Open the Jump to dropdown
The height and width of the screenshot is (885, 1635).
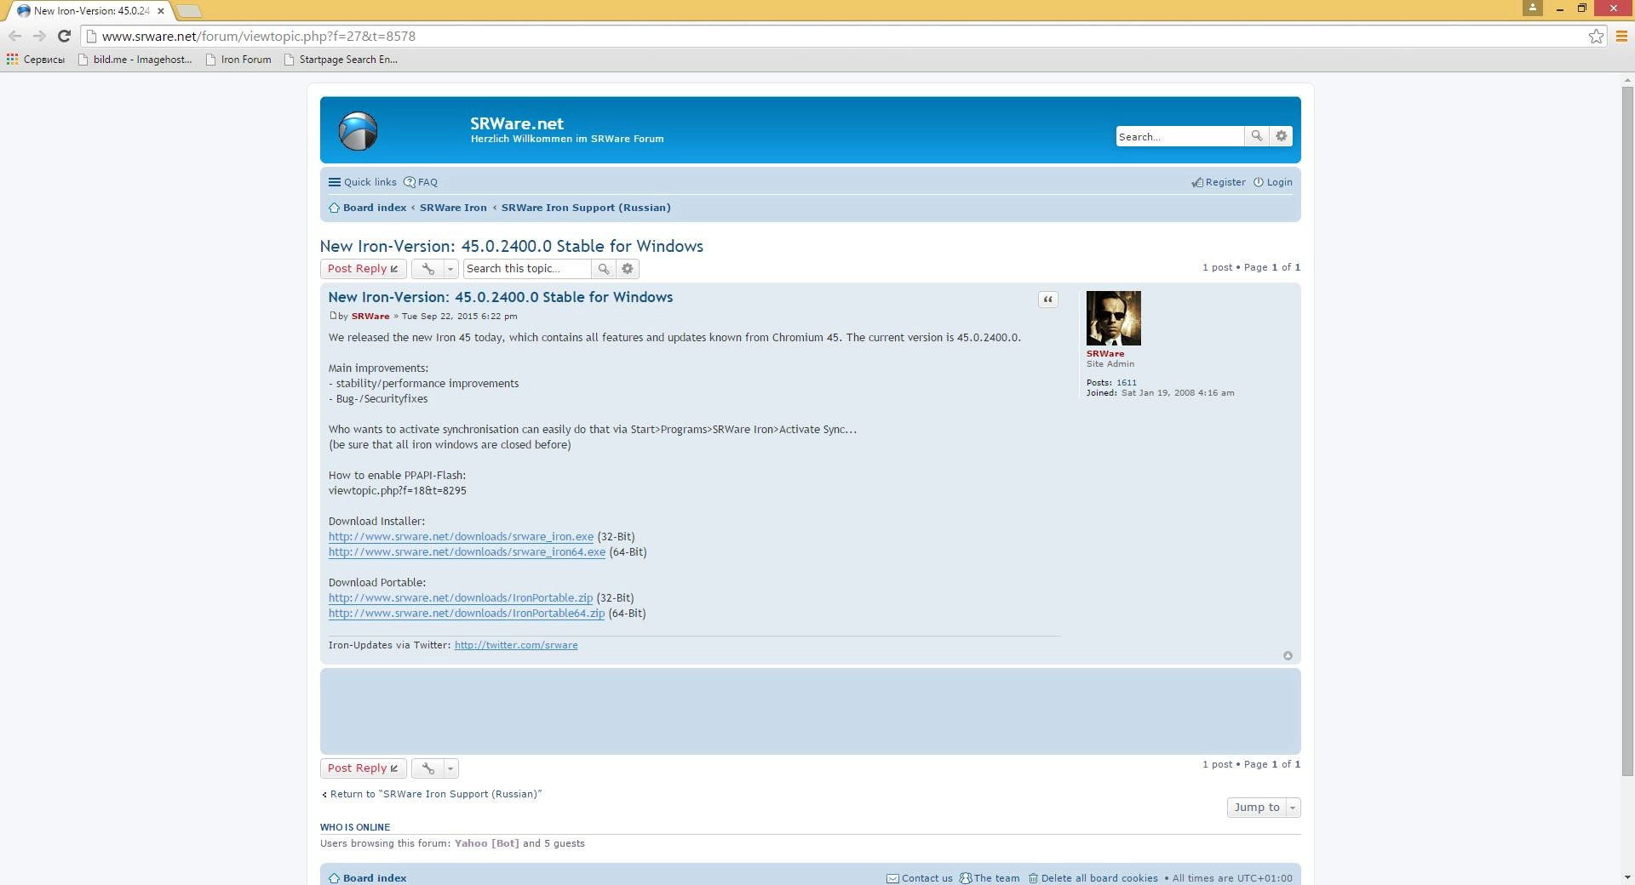pos(1264,808)
